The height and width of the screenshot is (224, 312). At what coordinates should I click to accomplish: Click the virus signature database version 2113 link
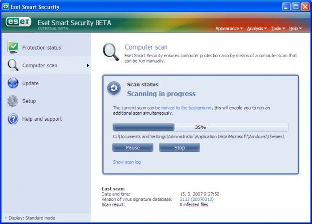pyautogui.click(x=197, y=199)
